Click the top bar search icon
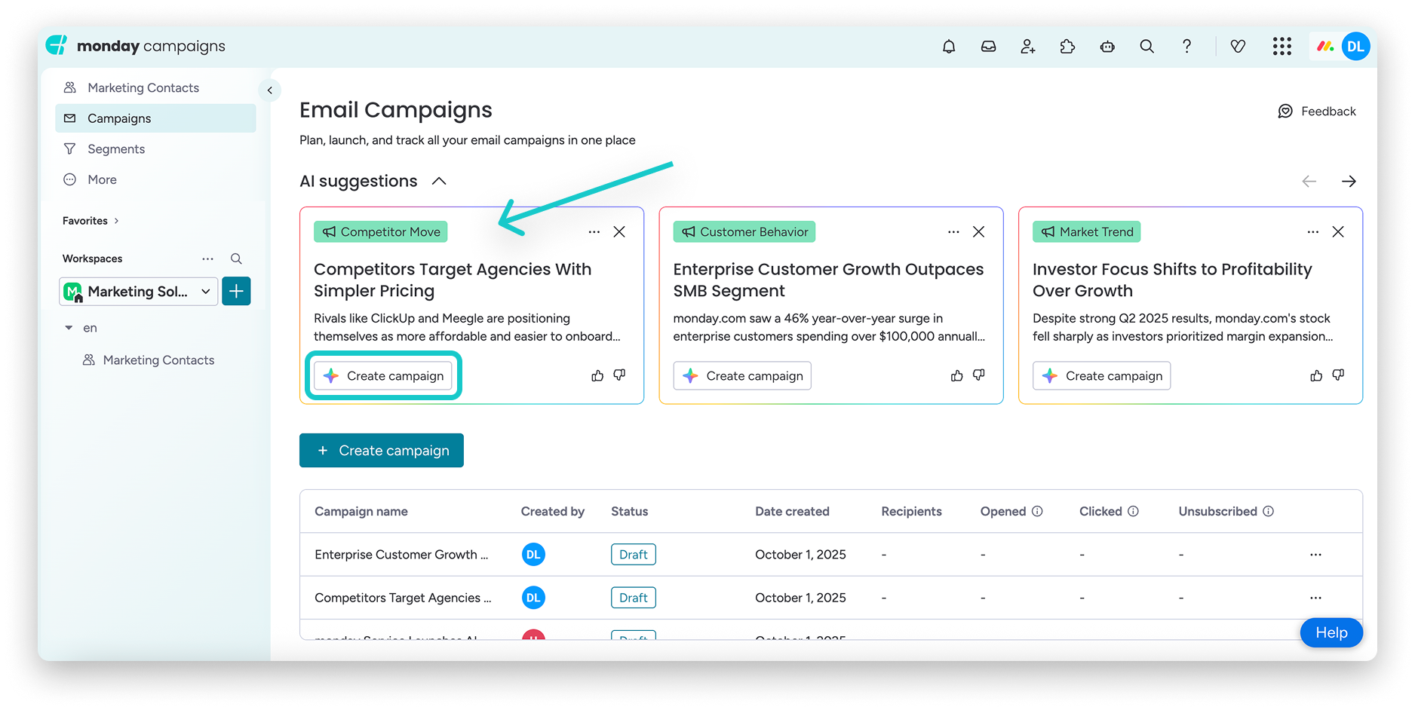The width and height of the screenshot is (1415, 710). (1147, 47)
